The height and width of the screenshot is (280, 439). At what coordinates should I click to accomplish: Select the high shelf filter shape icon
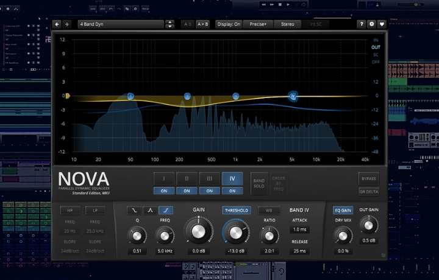click(x=166, y=210)
